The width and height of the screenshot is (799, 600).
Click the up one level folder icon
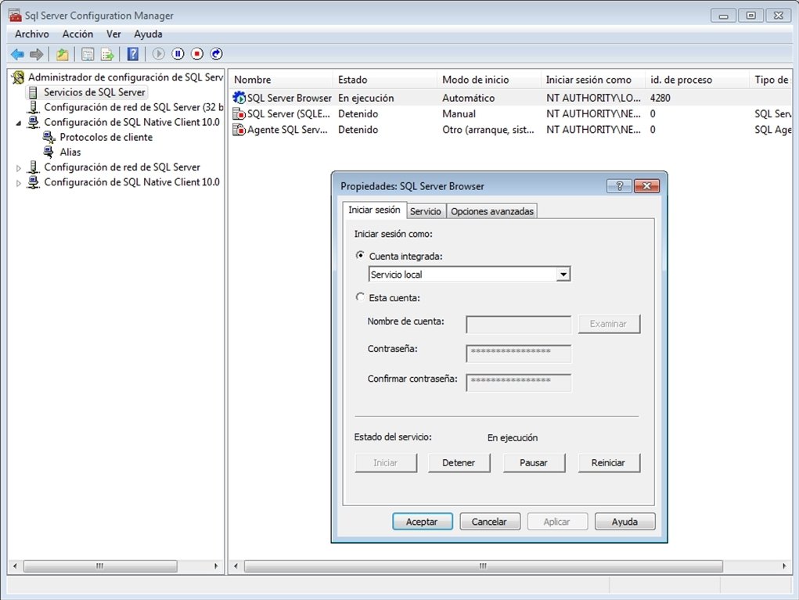click(62, 54)
